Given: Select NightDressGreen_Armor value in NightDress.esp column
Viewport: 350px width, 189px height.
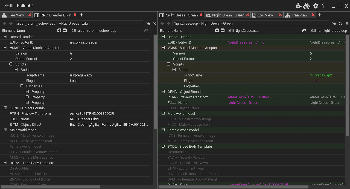Looking at the screenshot, I should coord(247,42).
